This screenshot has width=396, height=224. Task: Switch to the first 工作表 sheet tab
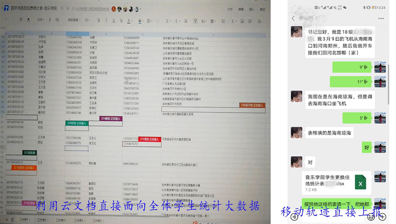(x=23, y=220)
